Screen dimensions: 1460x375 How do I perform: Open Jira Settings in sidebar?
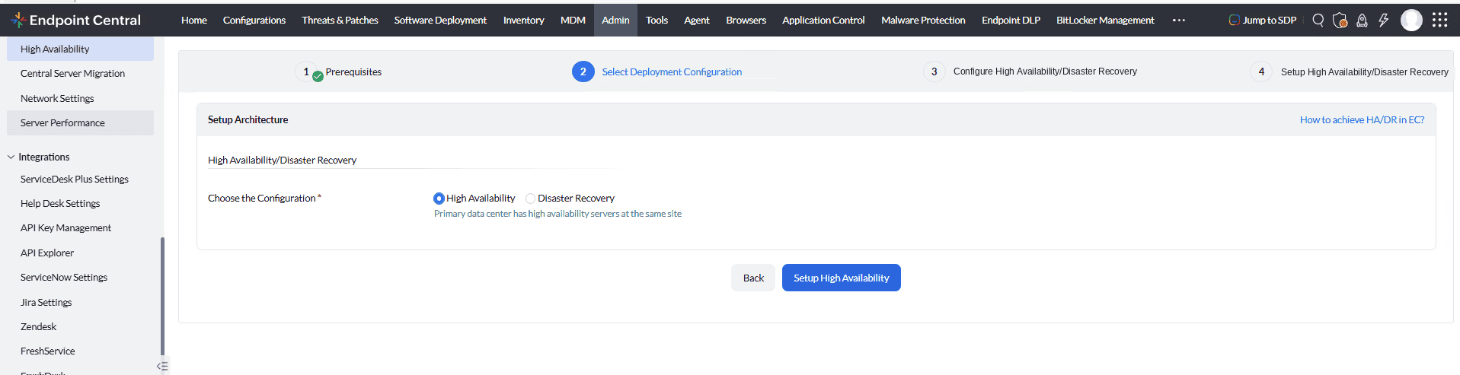click(46, 302)
